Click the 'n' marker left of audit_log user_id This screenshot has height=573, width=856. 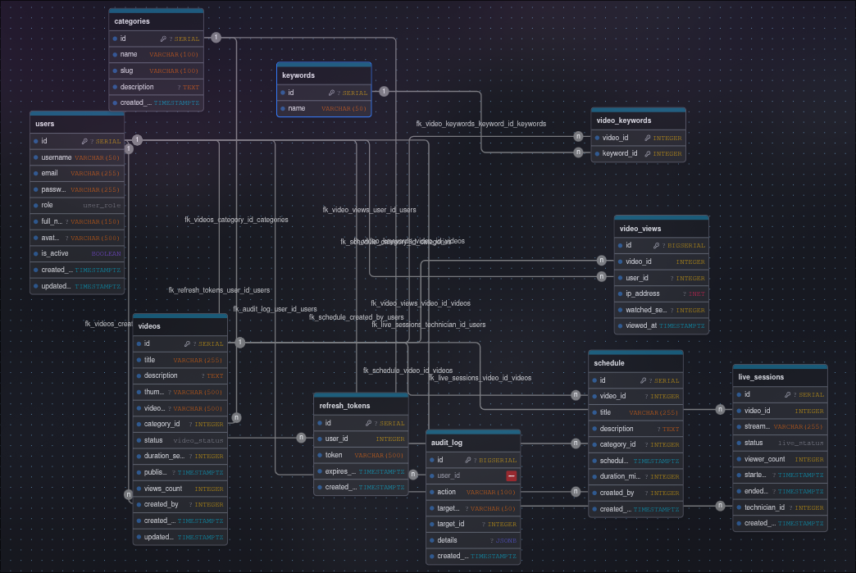[x=414, y=475]
